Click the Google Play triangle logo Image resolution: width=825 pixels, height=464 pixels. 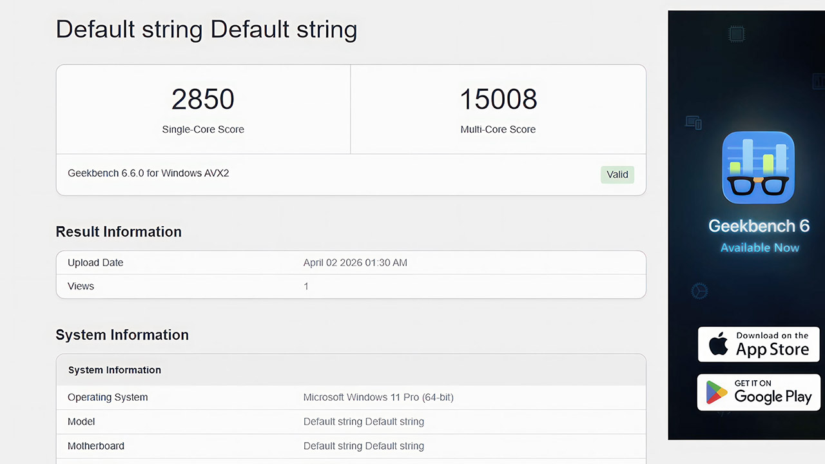(716, 392)
